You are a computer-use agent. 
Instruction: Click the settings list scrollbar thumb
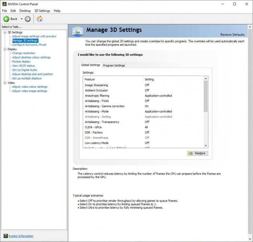click(x=205, y=96)
